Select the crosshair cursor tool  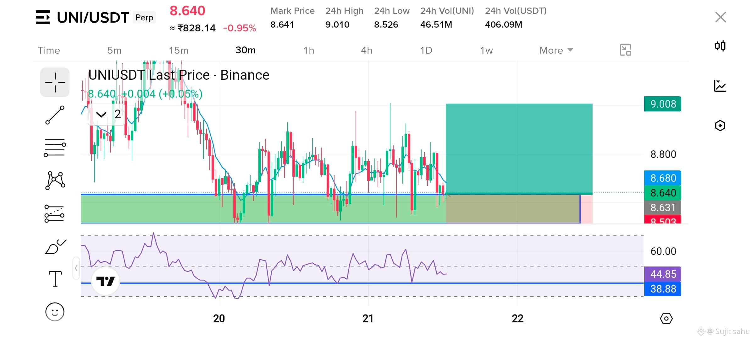pyautogui.click(x=55, y=82)
